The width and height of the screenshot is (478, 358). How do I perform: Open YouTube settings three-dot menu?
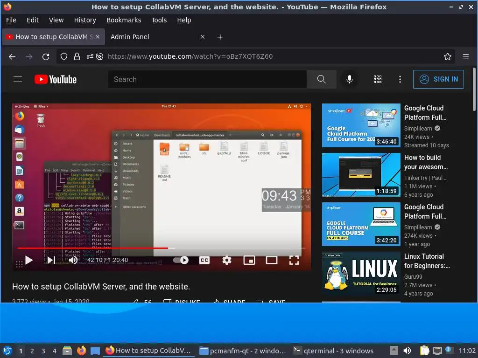click(x=400, y=79)
